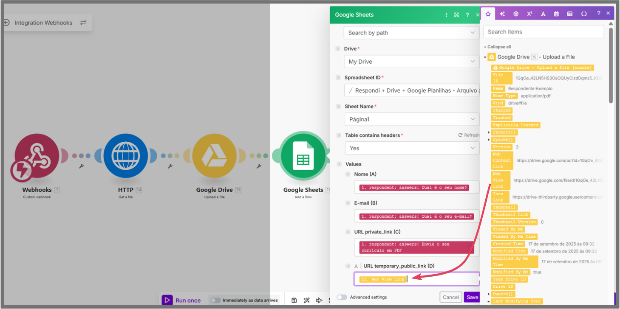Screen dimensions: 620x309
Task: Click the save scenario disk icon
Action: pos(294,301)
